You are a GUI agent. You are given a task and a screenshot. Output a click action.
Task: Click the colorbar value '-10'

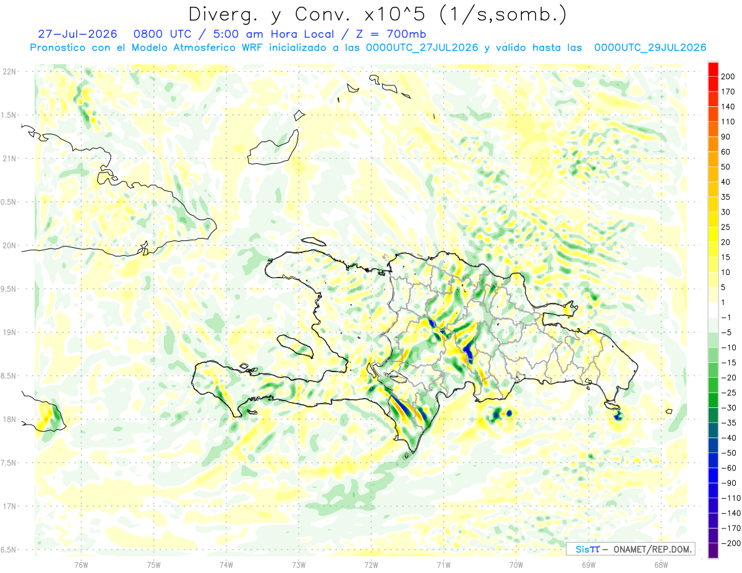click(729, 347)
